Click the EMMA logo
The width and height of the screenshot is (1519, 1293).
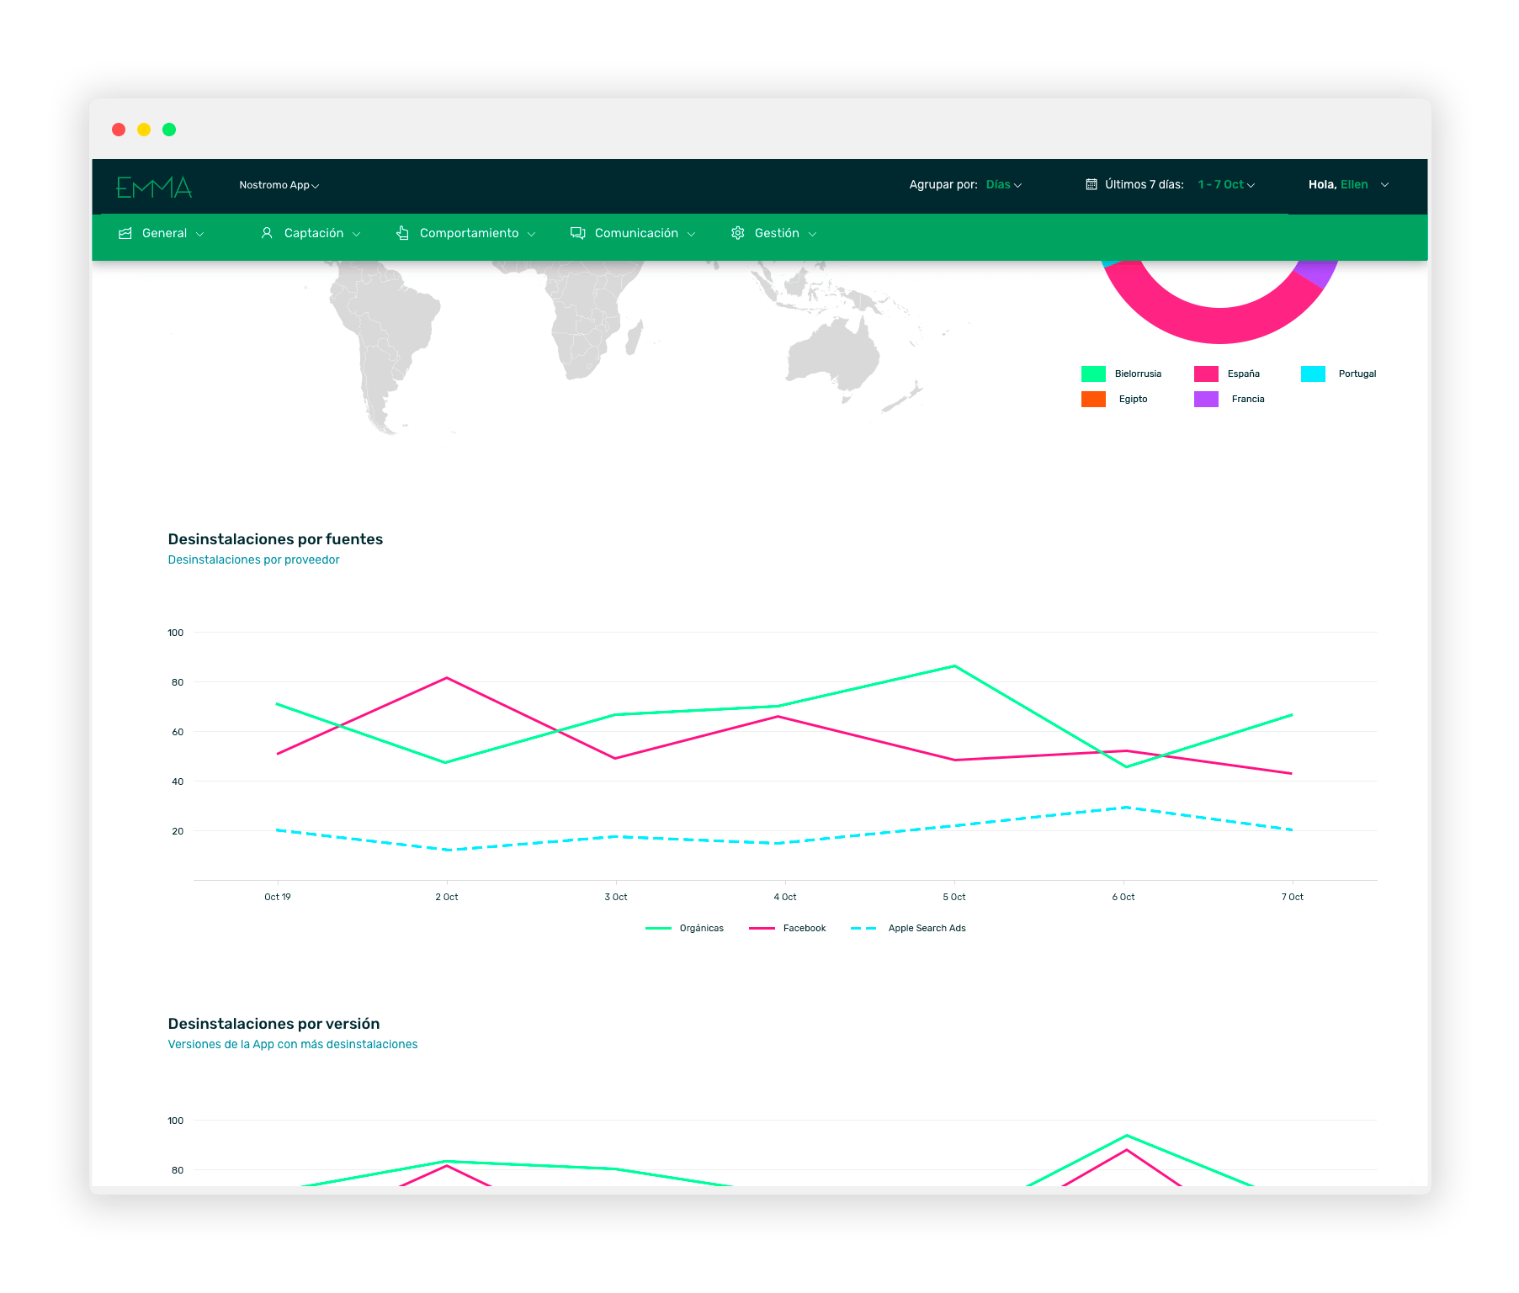[154, 187]
